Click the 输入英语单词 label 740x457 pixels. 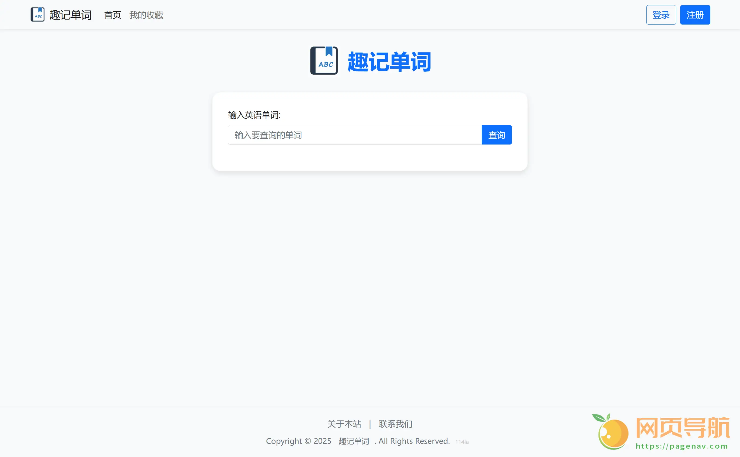pos(254,115)
